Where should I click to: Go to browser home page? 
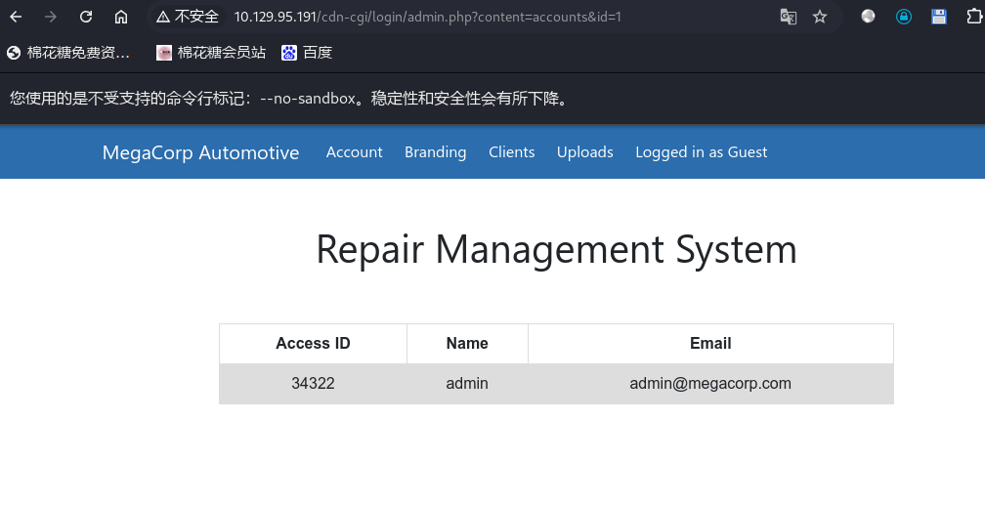[121, 17]
